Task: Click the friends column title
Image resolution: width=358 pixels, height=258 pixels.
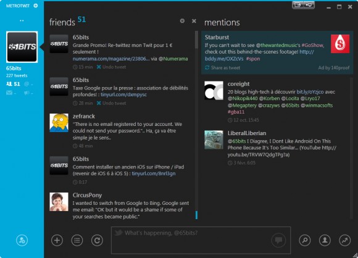Action: click(x=62, y=22)
